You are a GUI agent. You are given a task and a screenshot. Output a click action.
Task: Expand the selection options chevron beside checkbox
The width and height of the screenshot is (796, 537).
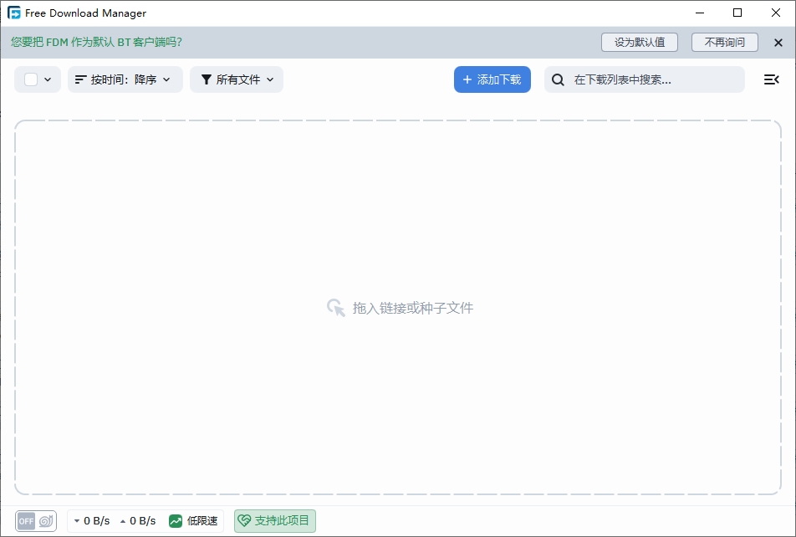pyautogui.click(x=48, y=79)
